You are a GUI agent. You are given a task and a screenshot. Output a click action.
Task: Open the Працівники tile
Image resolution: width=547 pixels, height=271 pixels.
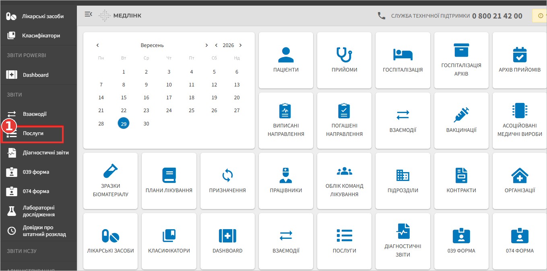tap(286, 181)
